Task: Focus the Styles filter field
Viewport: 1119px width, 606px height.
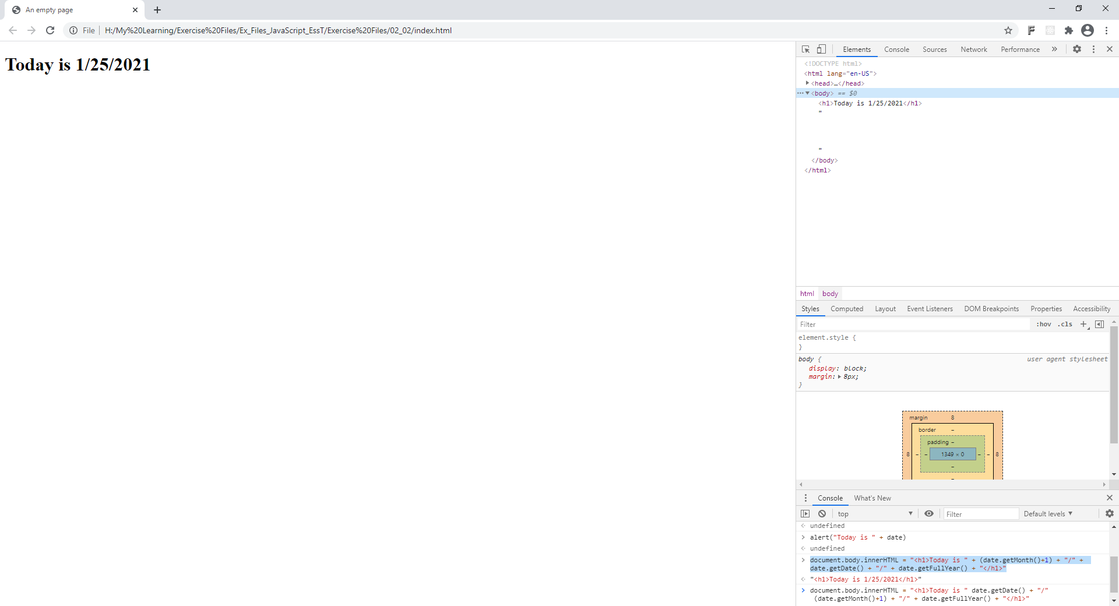Action: point(913,325)
